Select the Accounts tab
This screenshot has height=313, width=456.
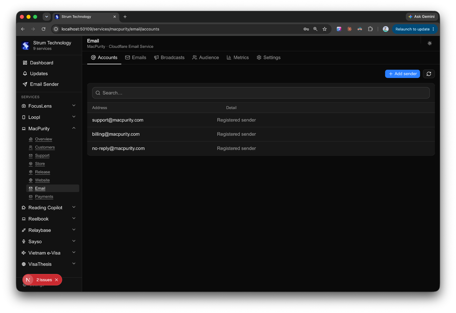(x=104, y=57)
